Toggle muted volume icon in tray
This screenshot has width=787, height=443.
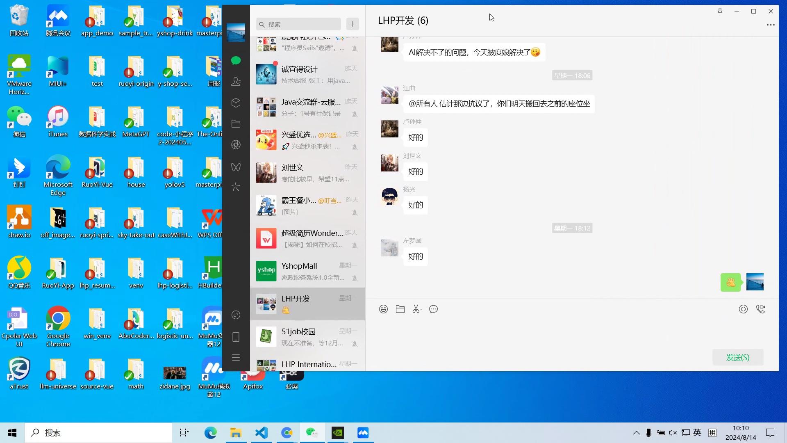point(673,433)
